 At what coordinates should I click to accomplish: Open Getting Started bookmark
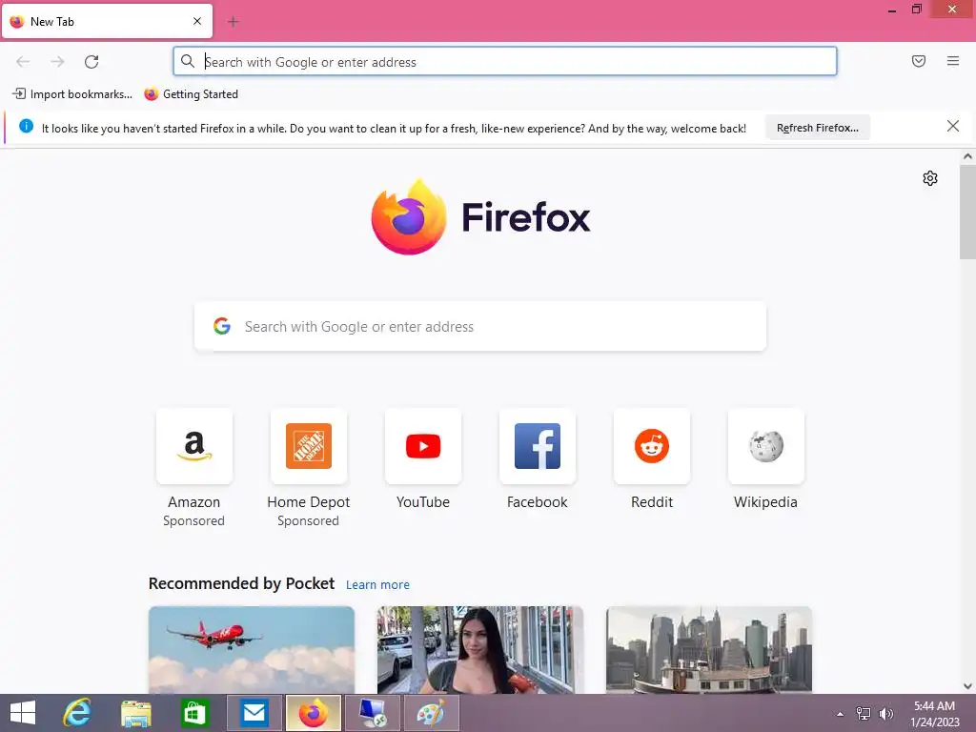click(191, 94)
